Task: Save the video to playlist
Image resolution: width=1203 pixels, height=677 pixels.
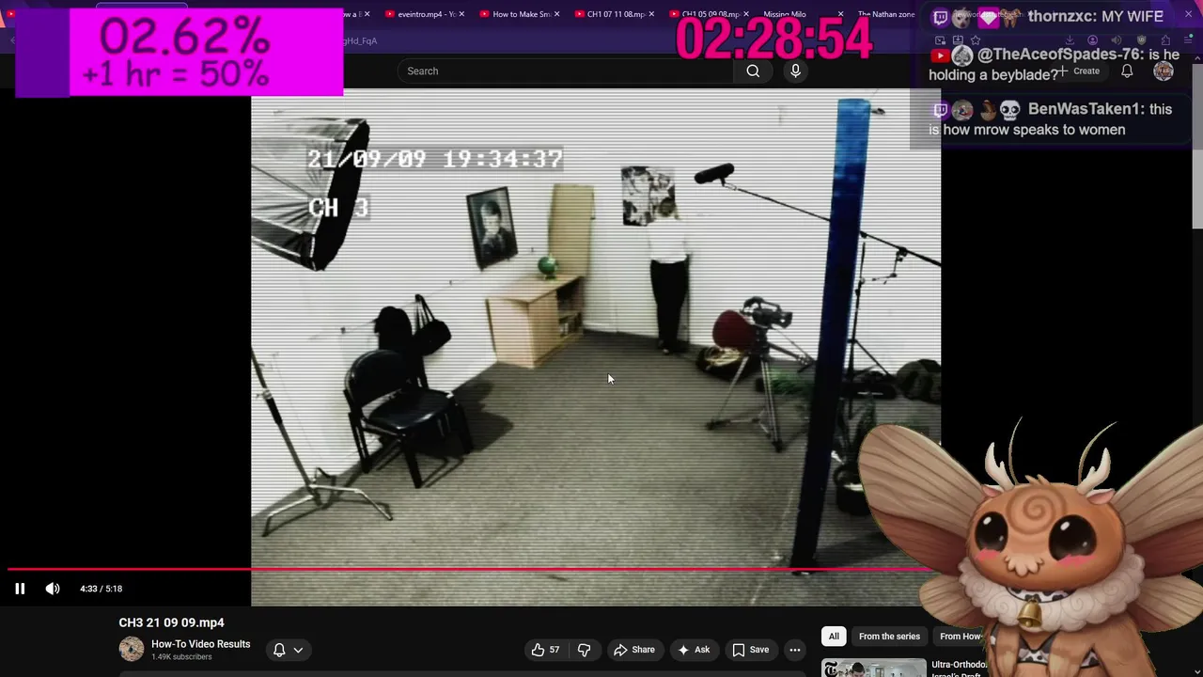Action: [x=751, y=650]
